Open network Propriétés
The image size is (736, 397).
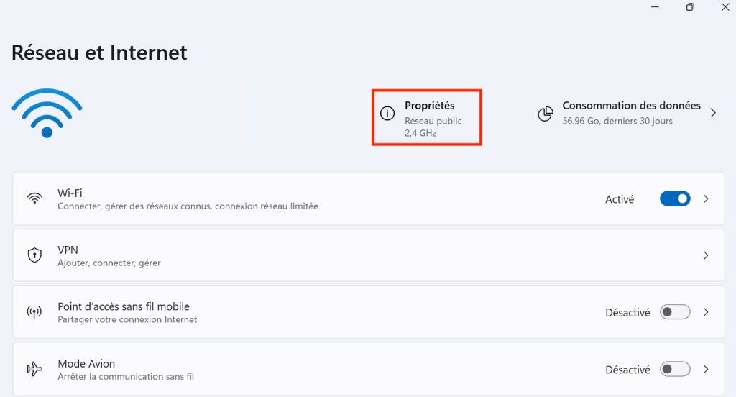(430, 106)
